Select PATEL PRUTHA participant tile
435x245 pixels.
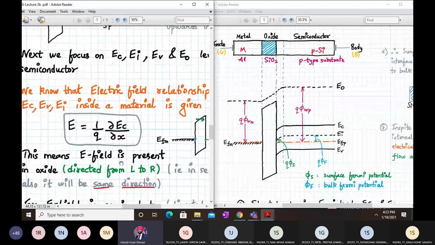point(321,233)
